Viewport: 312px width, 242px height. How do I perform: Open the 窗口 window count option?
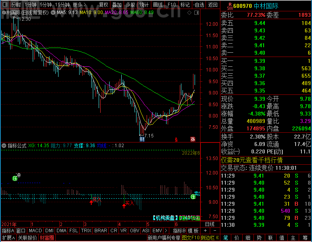(21, 231)
